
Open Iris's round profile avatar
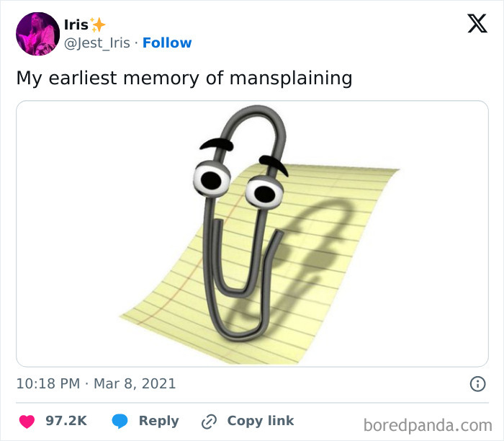37,34
